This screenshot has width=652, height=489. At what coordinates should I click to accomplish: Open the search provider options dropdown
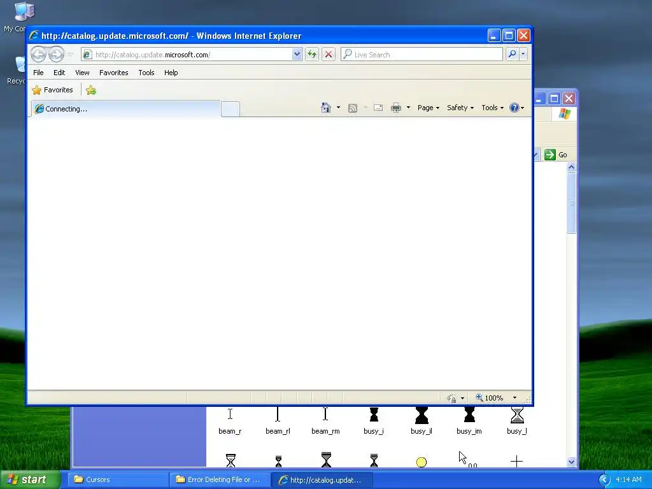(x=523, y=55)
